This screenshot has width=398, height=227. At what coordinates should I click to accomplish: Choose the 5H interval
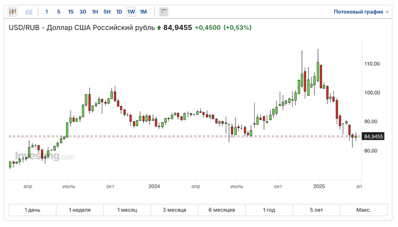coord(107,11)
